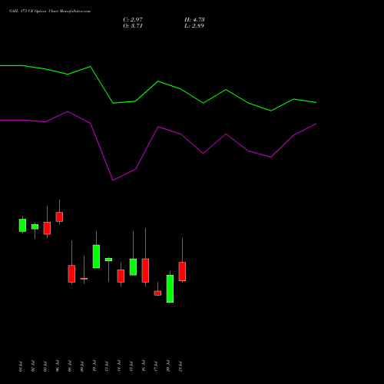
Task: Click the thin red doji candle for 09 Jul
Action: [84, 279]
